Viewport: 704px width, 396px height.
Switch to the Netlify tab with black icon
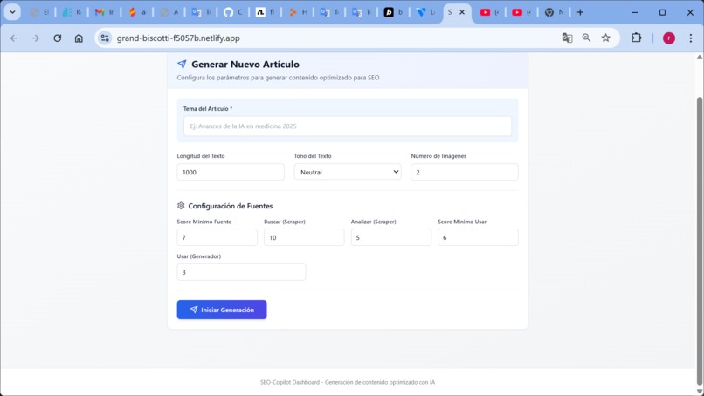[266, 12]
